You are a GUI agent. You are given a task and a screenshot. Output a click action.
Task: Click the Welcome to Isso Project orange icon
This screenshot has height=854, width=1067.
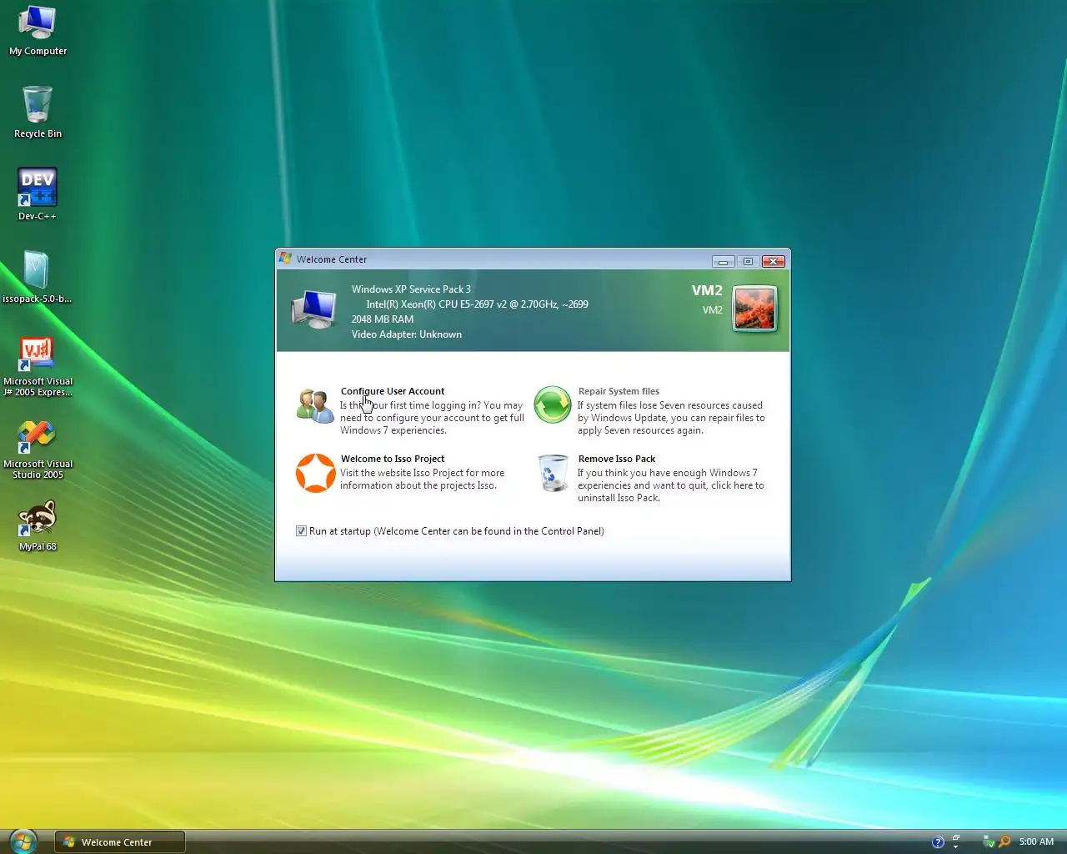tap(316, 473)
